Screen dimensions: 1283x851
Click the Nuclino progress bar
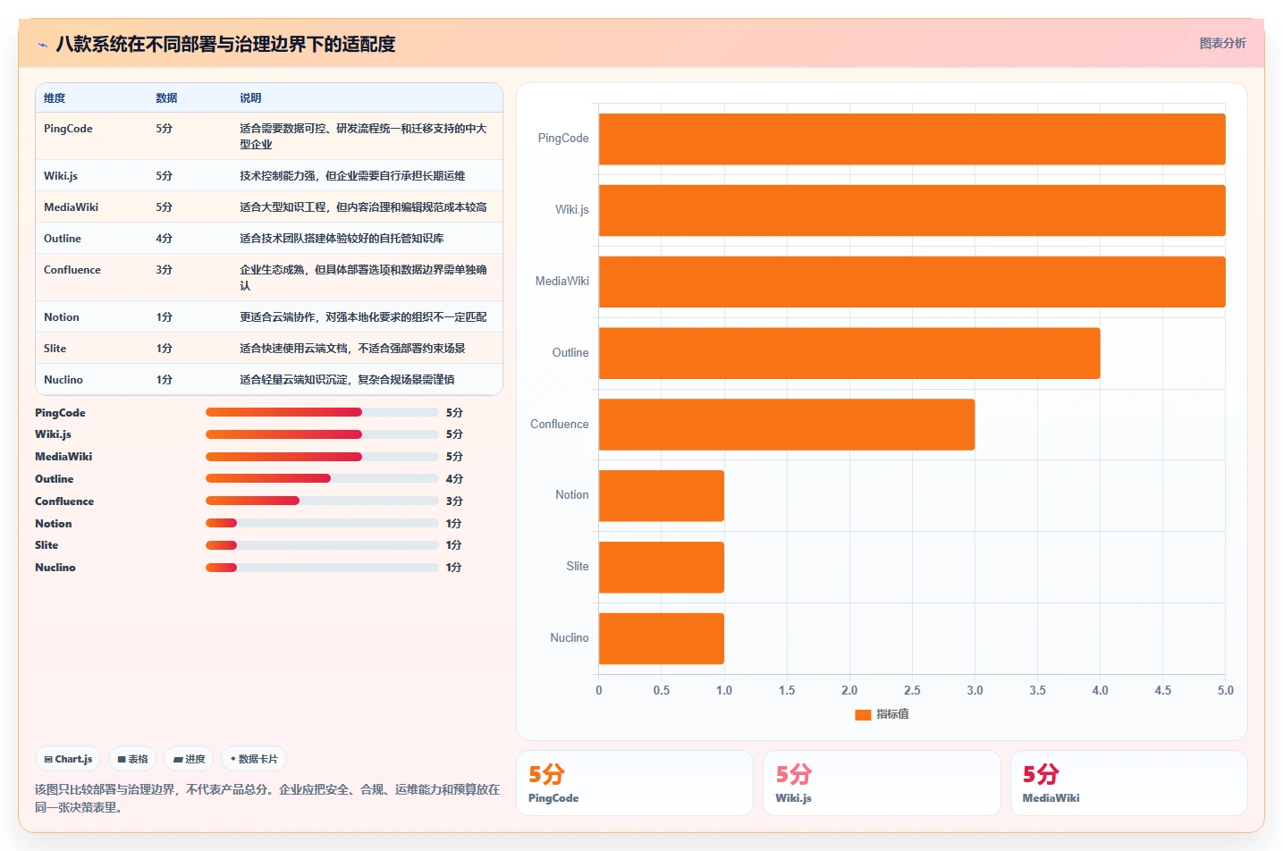(x=322, y=568)
